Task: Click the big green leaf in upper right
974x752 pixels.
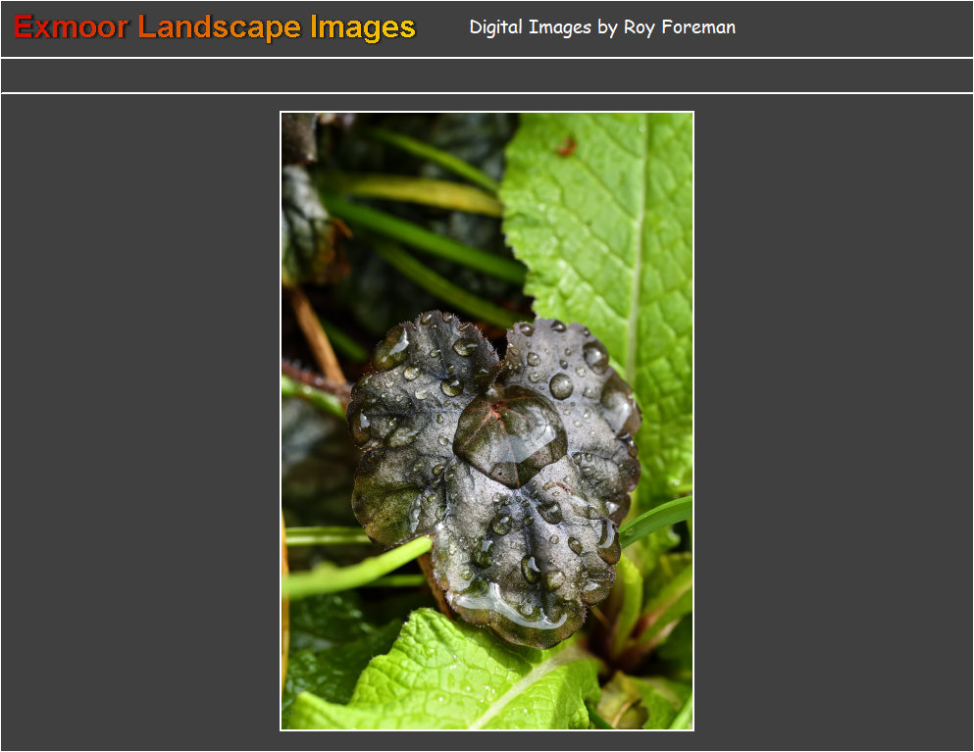Action: [608, 245]
